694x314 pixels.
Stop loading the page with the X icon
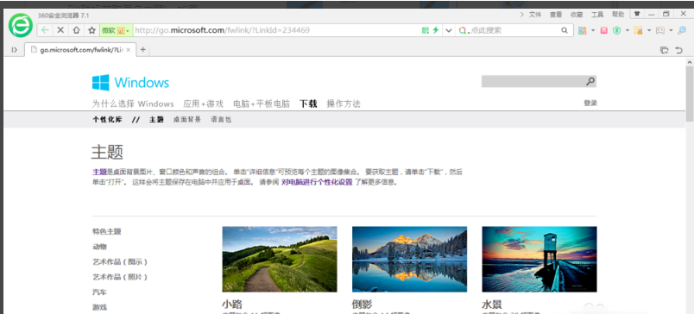click(61, 30)
